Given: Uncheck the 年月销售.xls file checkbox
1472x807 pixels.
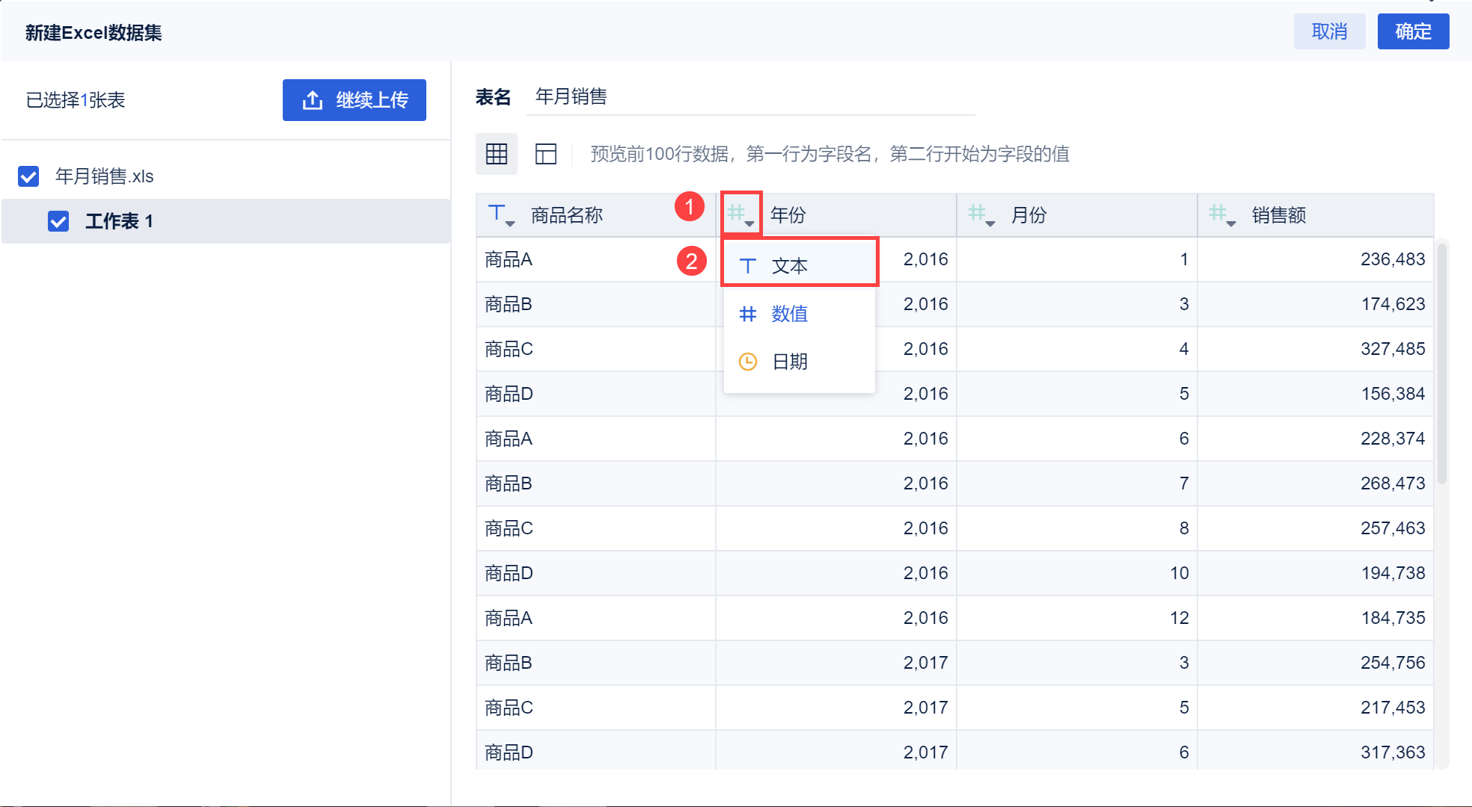Looking at the screenshot, I should [x=28, y=176].
